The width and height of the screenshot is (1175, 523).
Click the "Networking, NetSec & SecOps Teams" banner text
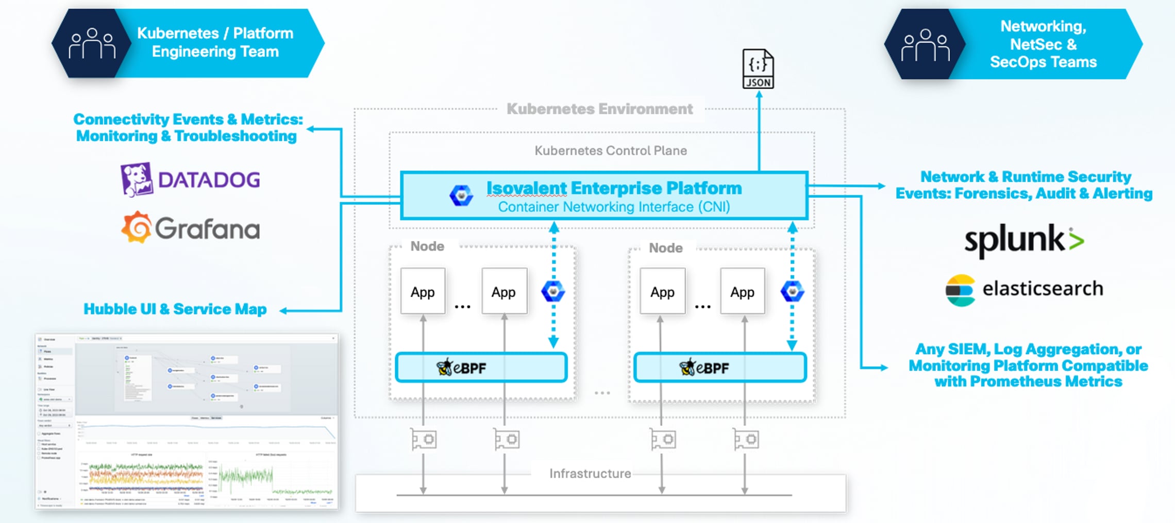click(1043, 44)
